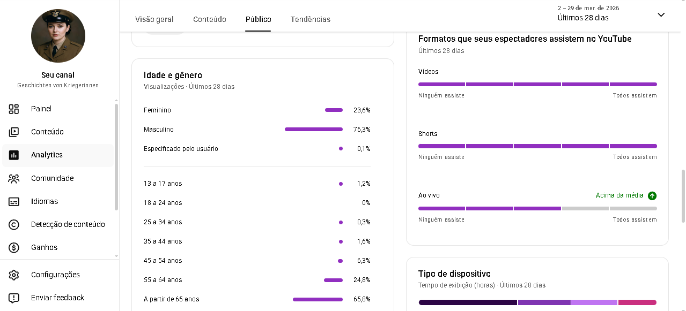Open the Comunidade people icon

coord(14,179)
